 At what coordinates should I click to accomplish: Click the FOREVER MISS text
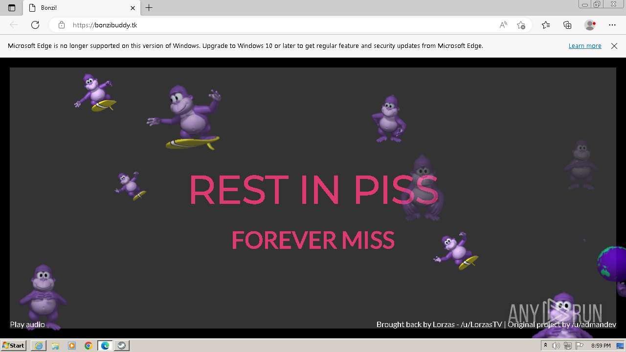[x=313, y=240]
